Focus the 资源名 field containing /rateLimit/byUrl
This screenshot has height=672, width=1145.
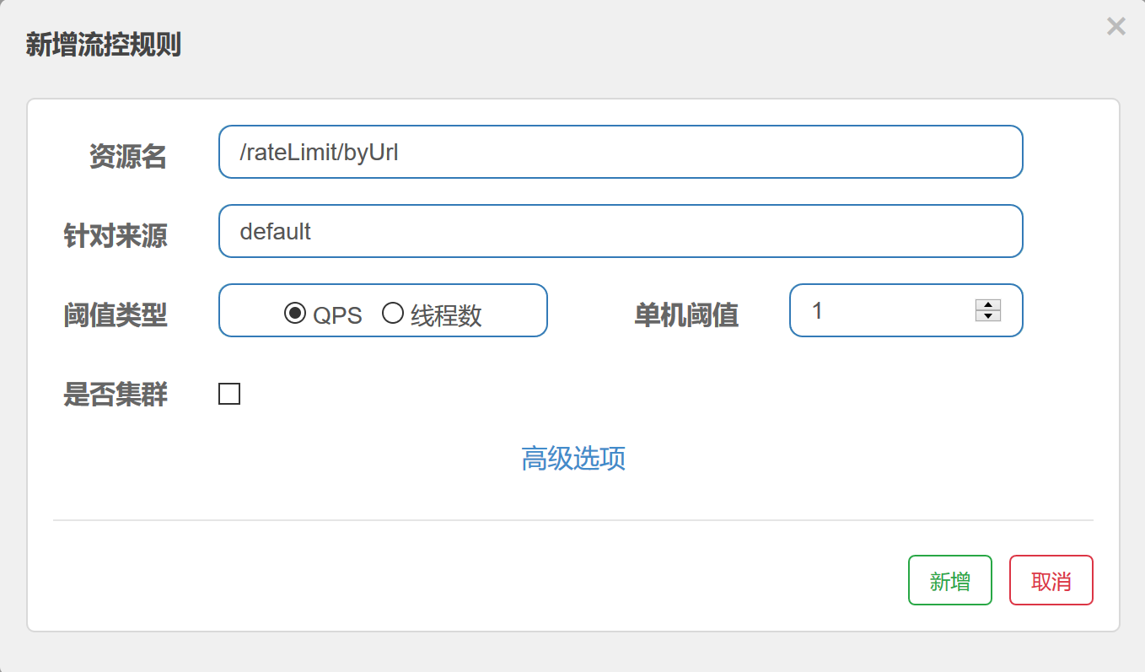click(620, 152)
